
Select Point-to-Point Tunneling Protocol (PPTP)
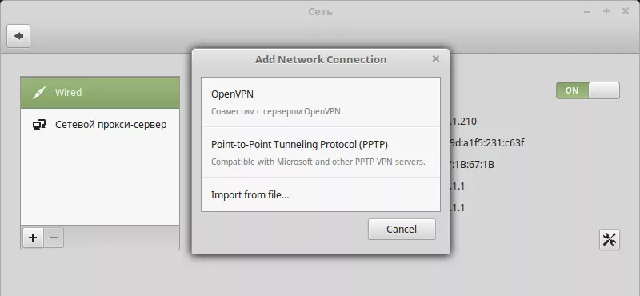[x=321, y=152]
